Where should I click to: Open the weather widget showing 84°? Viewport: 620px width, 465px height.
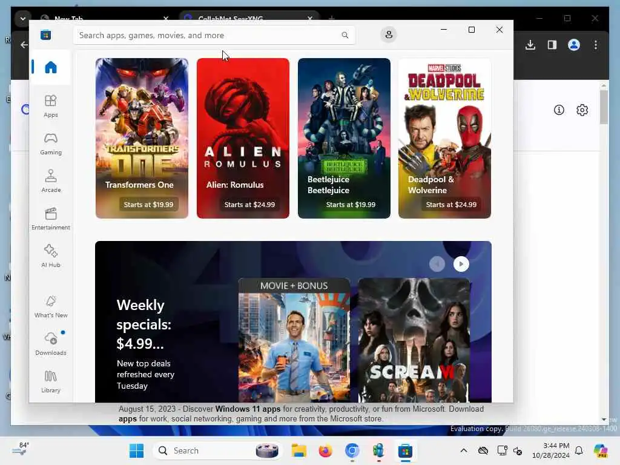coord(21,449)
